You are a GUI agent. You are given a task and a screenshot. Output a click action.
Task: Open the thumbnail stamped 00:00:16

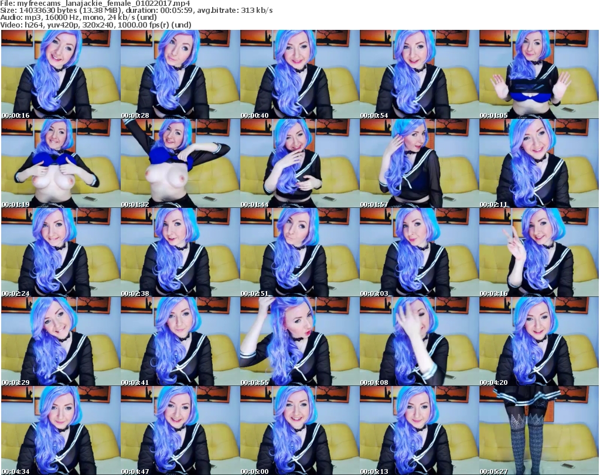pos(60,74)
